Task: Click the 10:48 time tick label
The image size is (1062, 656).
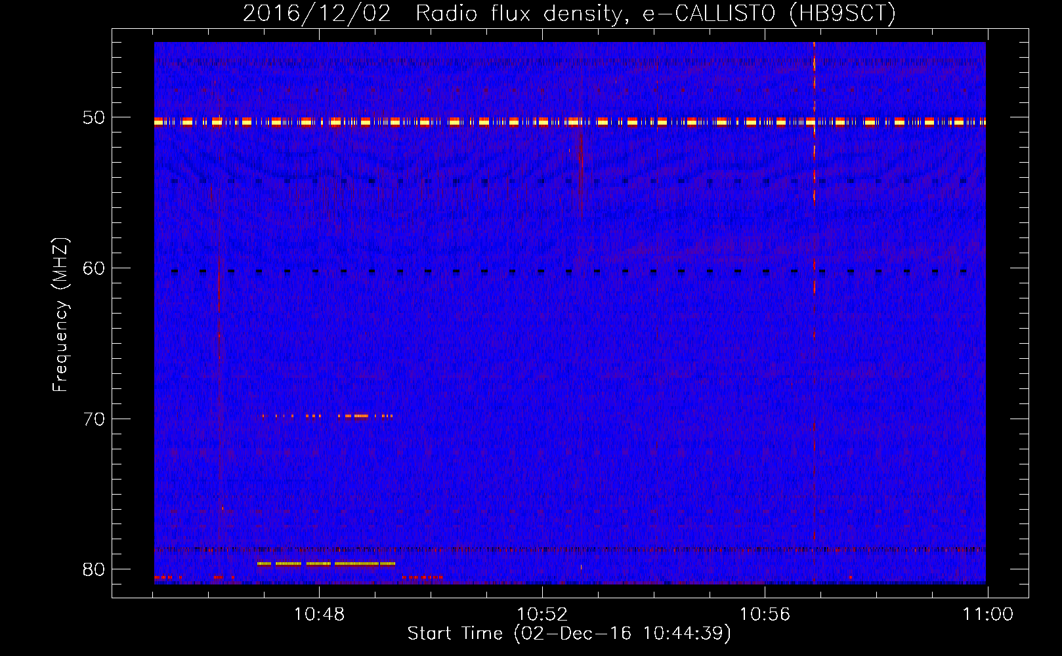Action: pyautogui.click(x=319, y=615)
